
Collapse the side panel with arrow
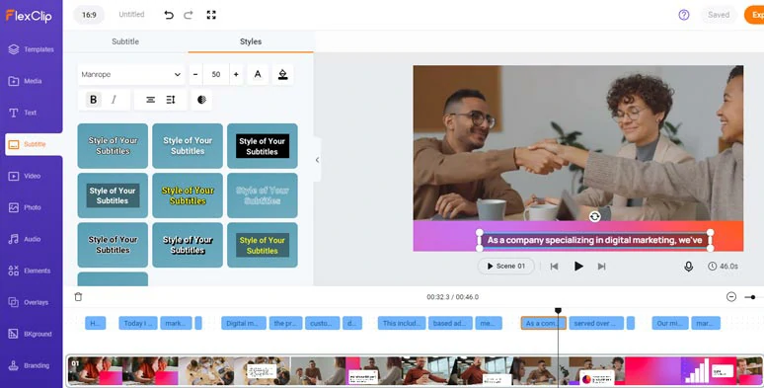pos(317,160)
